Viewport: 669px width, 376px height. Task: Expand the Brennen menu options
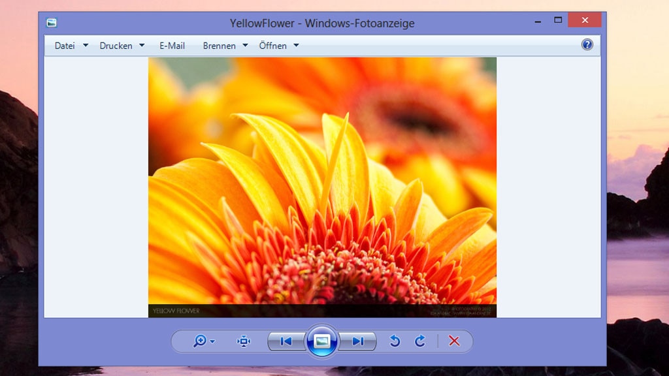tap(244, 45)
